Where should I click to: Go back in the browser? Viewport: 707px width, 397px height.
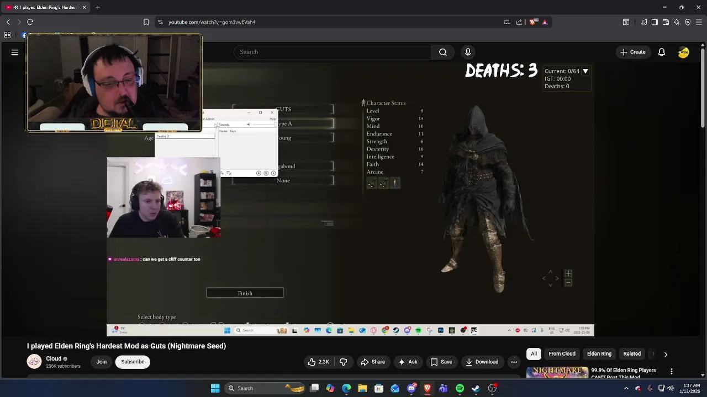click(8, 22)
